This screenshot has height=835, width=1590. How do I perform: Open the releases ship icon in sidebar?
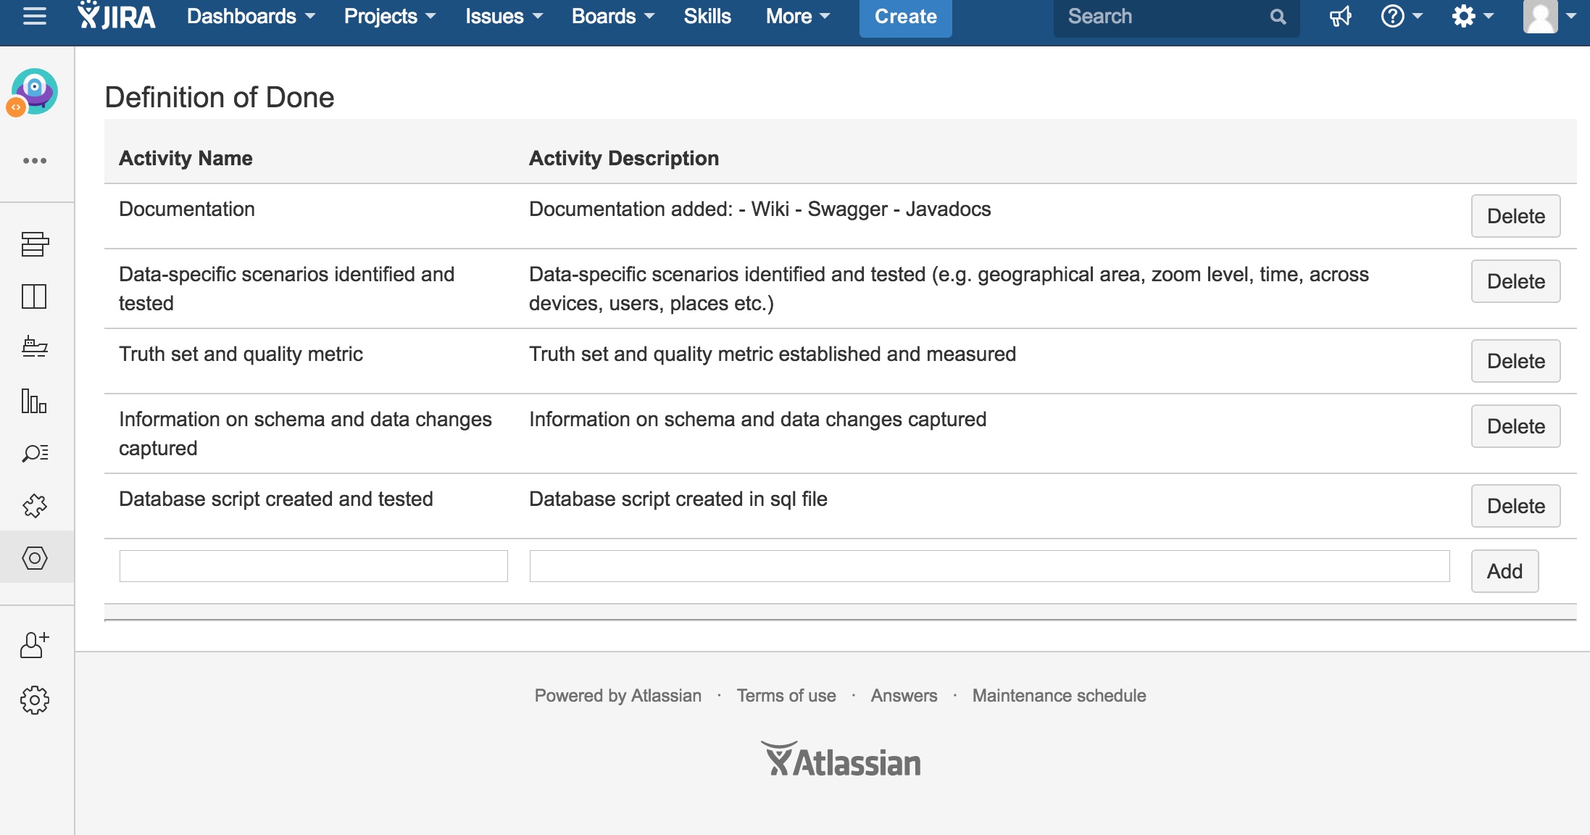point(34,347)
